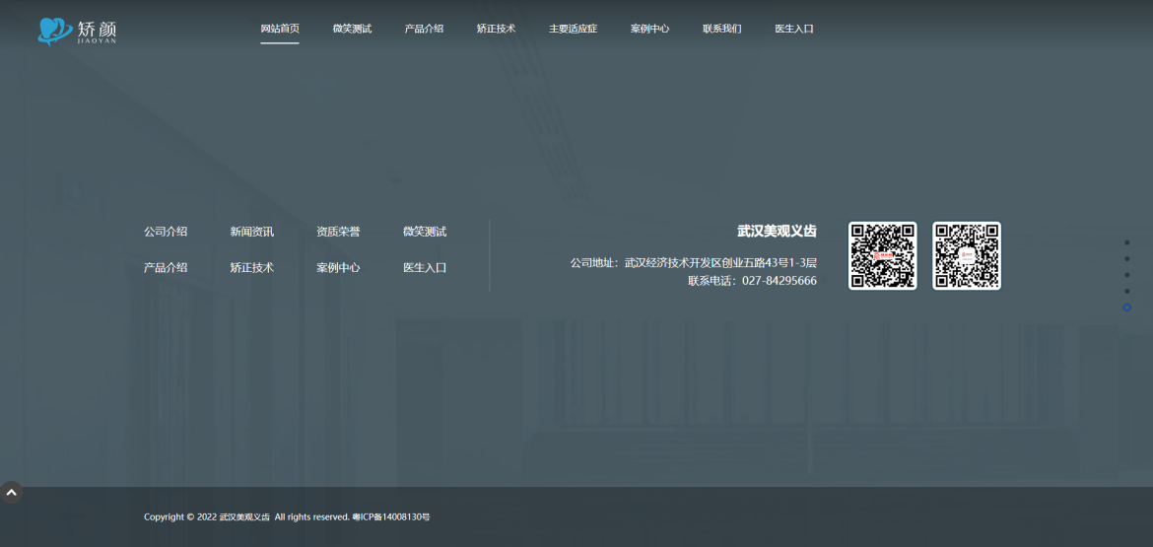Click the scroll-to-top arrow button
Viewport: 1153px width, 547px height.
[x=11, y=492]
